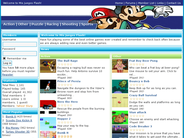Open the Crazy Ball Survival thumbnail
Viewport: 184px width, 138px height.
(120, 101)
